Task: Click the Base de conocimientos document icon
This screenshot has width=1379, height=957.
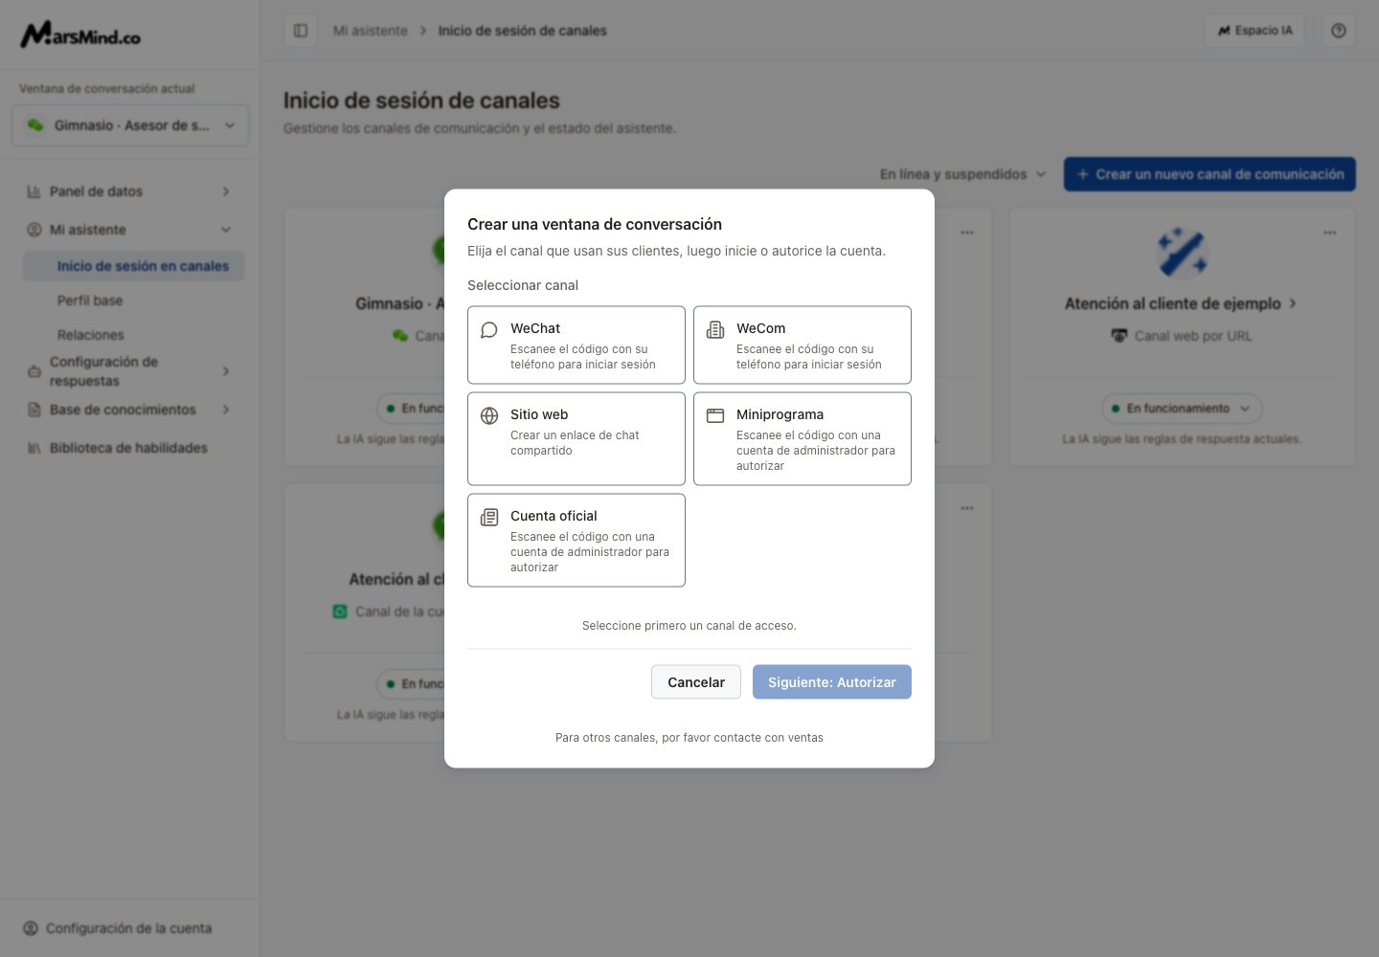Action: (x=34, y=410)
